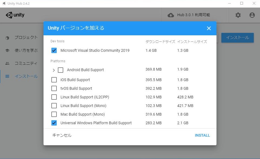Minimize the Unity Hub window

pos(229,3)
